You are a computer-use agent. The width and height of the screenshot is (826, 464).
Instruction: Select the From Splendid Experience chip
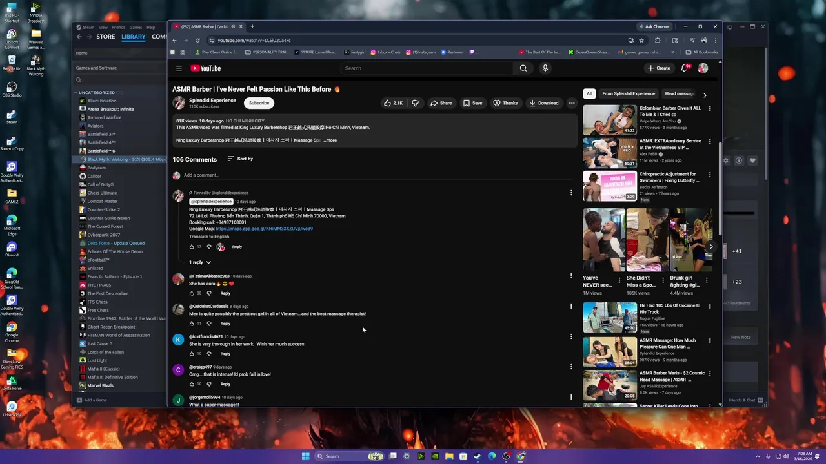[629, 93]
